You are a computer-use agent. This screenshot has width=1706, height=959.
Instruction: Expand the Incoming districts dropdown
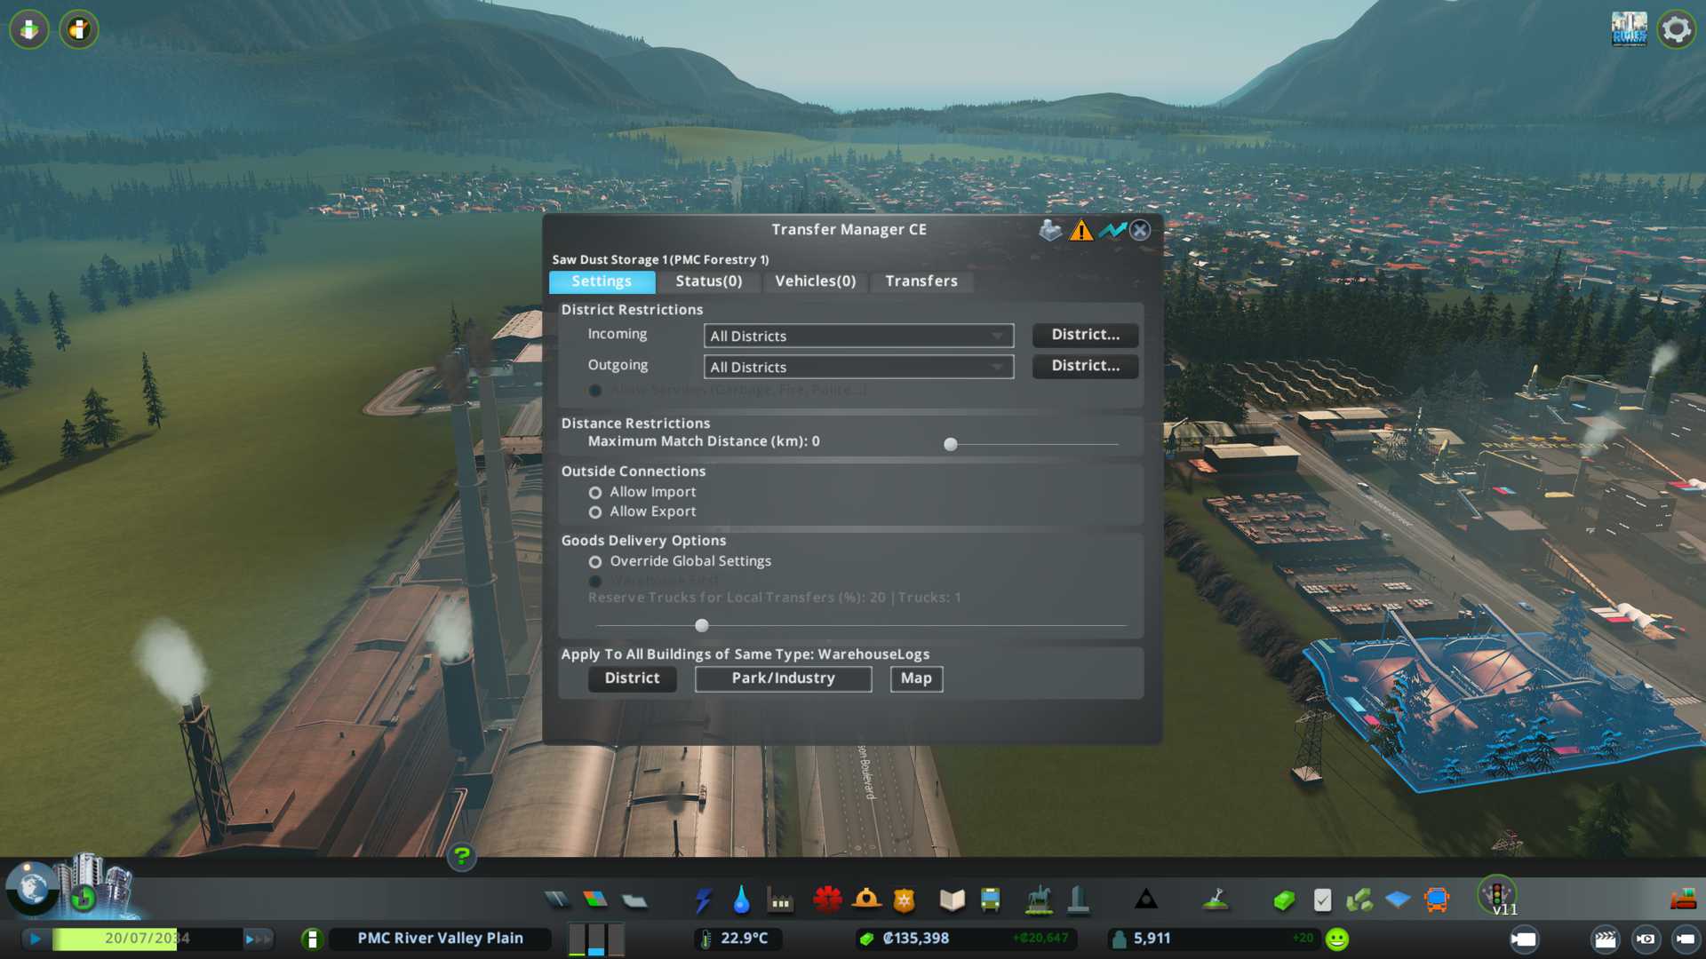858,337
